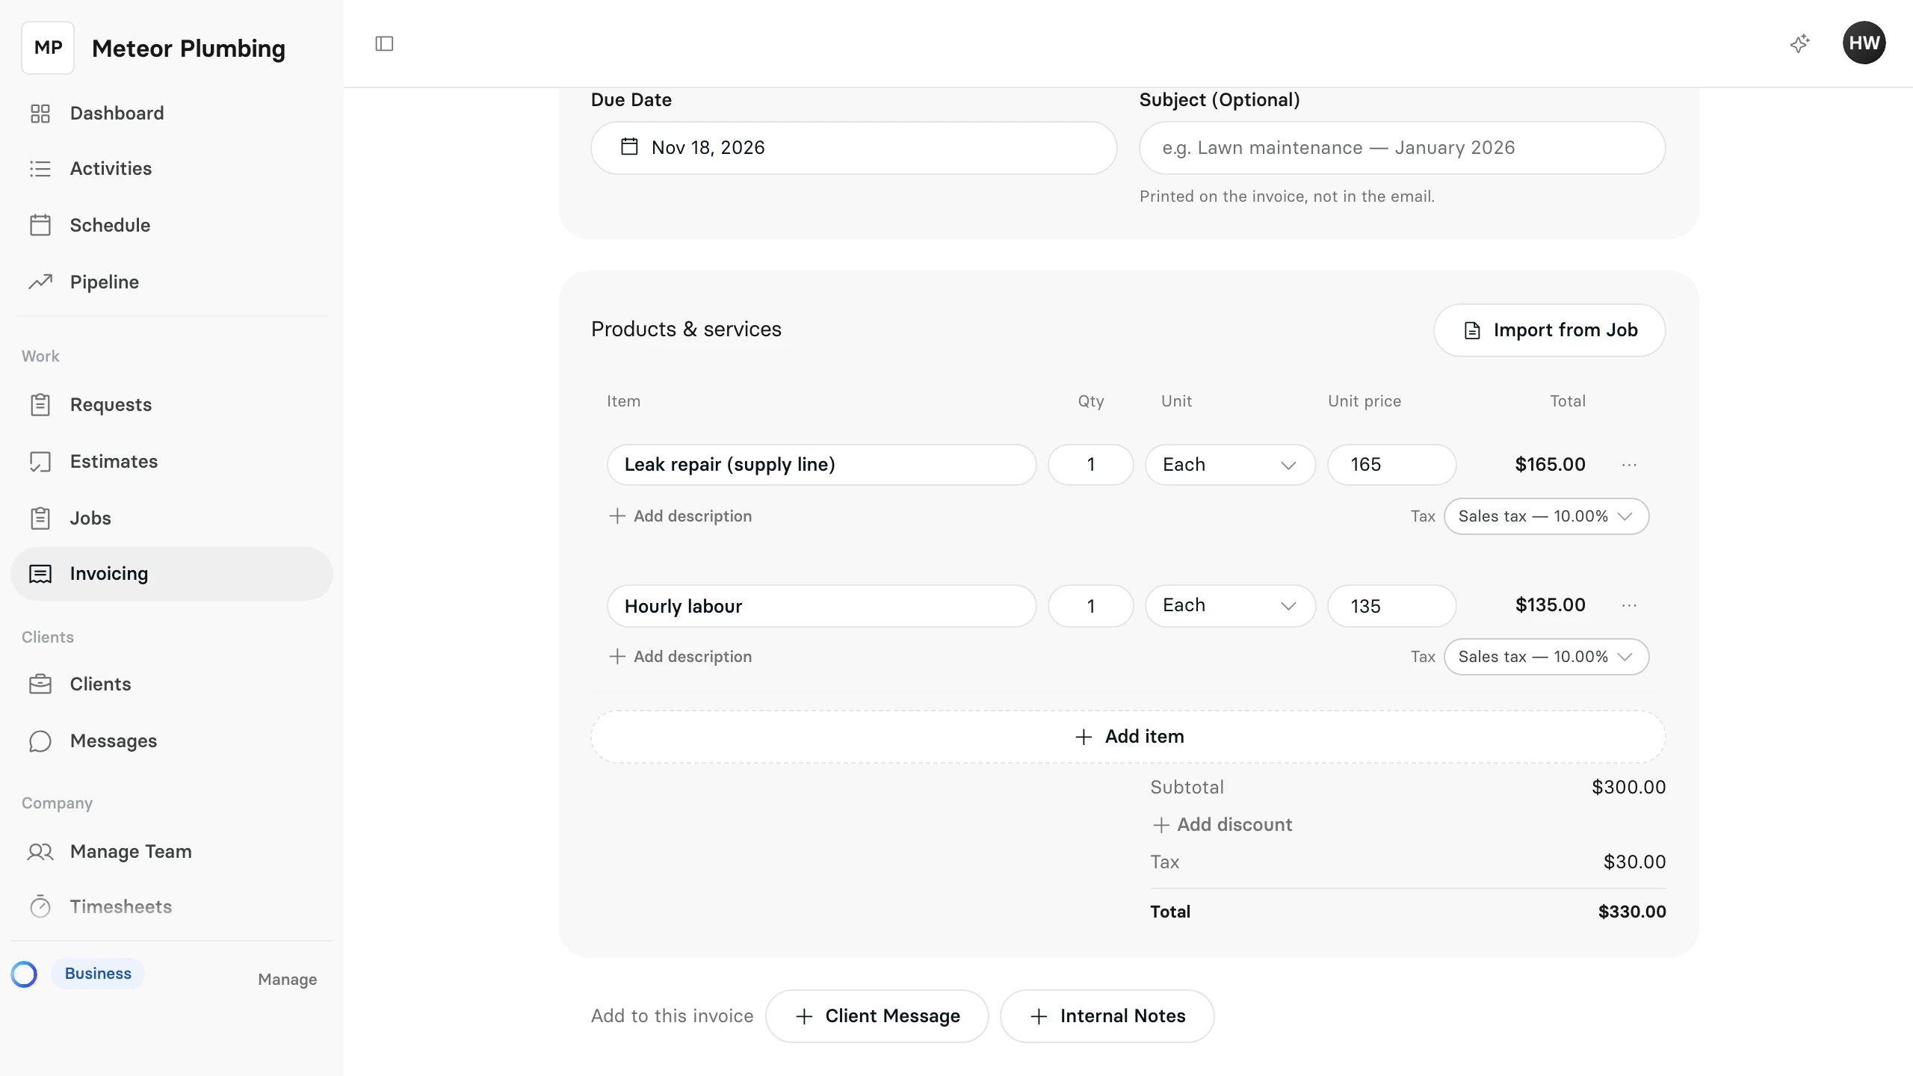
Task: Click unit price field showing 165
Action: (1391, 465)
